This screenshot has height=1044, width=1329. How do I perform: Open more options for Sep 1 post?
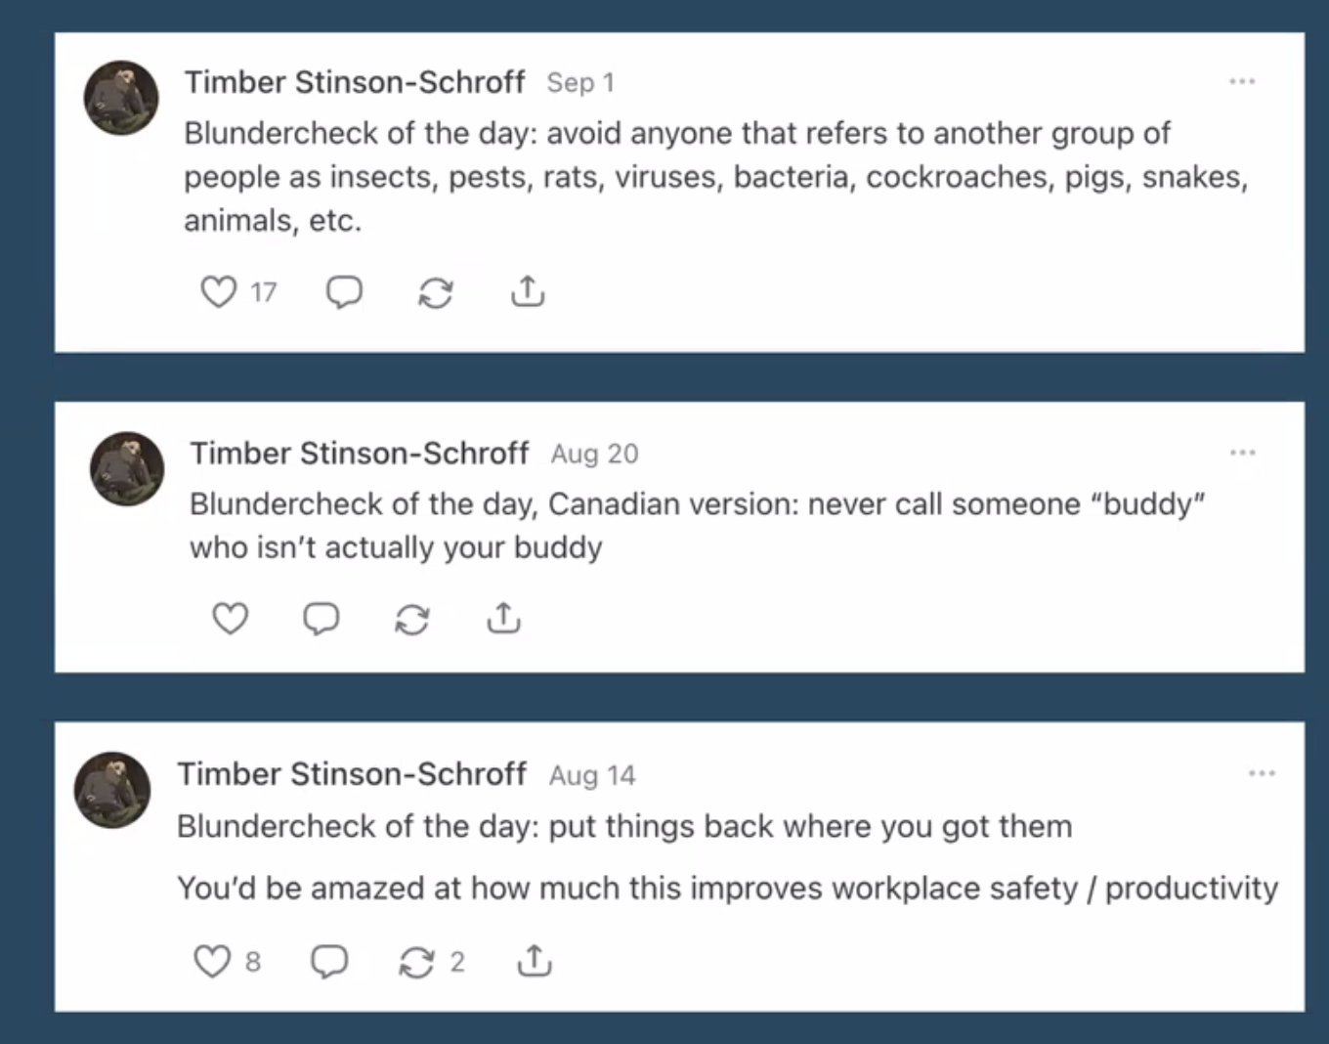(x=1242, y=81)
